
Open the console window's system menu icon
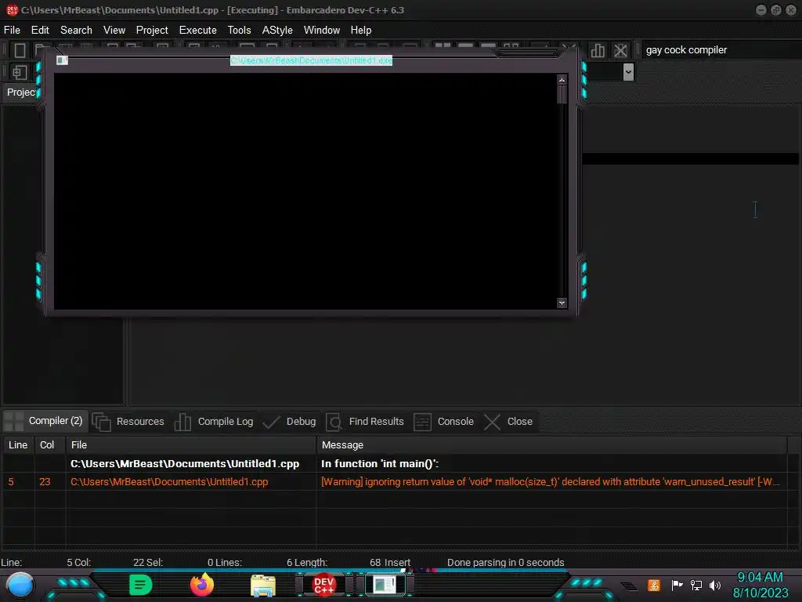click(62, 60)
